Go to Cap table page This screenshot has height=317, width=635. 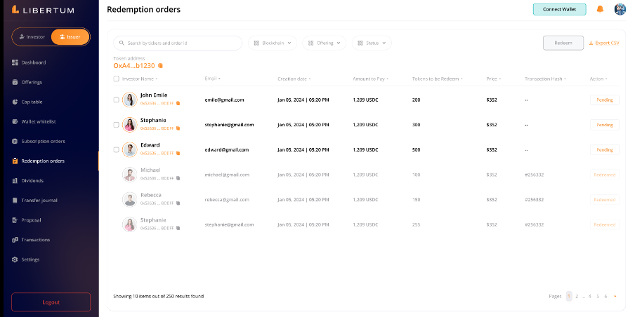click(x=32, y=102)
